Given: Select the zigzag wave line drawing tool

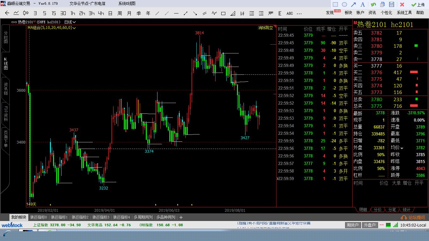Looking at the screenshot, I should (x=214, y=13).
